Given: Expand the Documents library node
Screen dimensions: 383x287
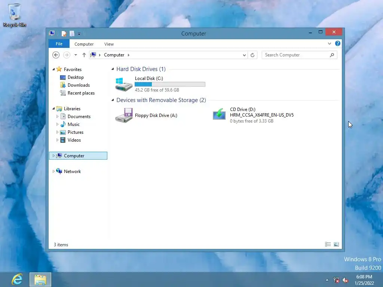Looking at the screenshot, I should (x=57, y=117).
